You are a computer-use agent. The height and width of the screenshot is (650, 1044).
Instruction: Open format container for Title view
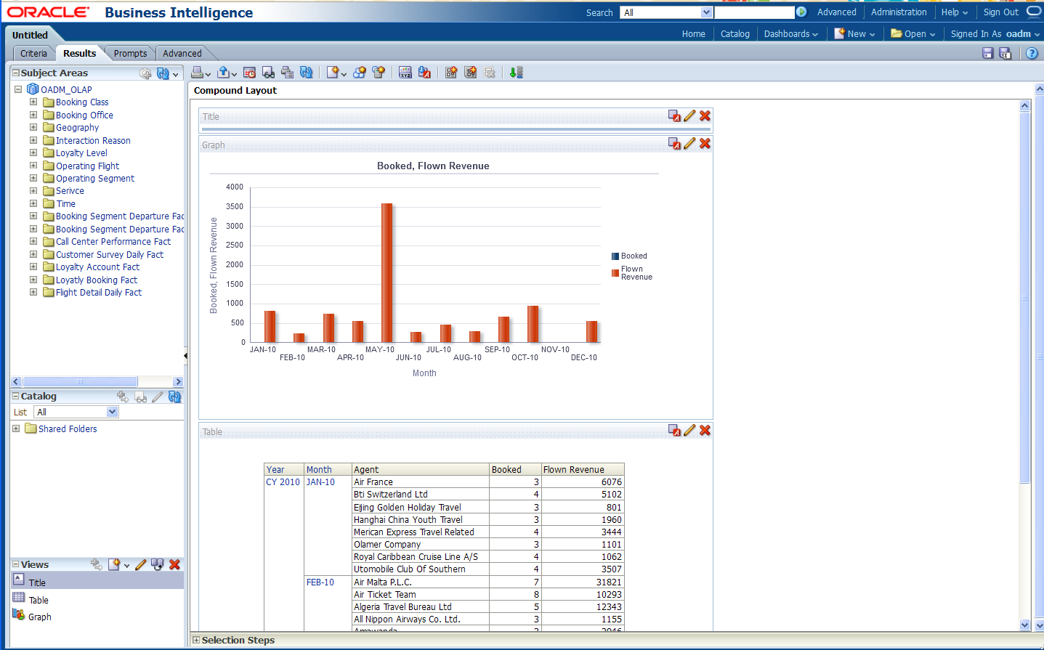point(674,116)
